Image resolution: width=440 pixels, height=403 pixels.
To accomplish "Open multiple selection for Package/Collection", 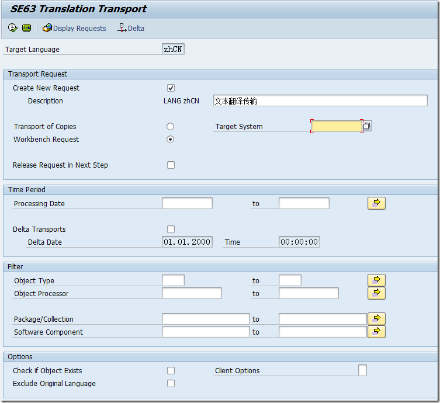I will tap(376, 319).
